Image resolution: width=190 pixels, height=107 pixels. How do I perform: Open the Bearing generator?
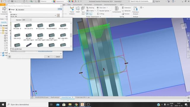click(90, 8)
